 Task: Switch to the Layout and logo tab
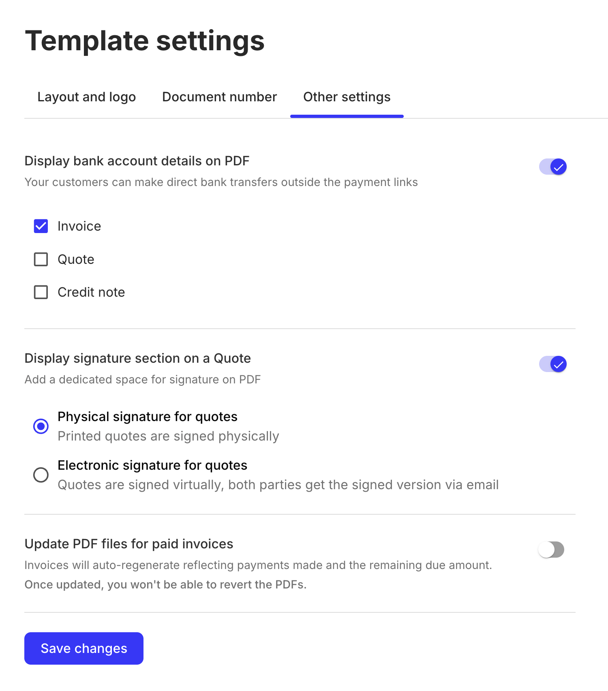tap(86, 97)
